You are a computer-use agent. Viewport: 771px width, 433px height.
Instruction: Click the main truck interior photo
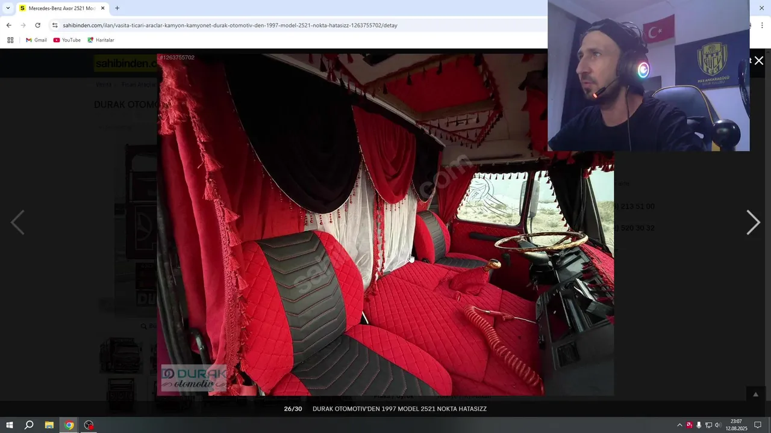pyautogui.click(x=385, y=224)
